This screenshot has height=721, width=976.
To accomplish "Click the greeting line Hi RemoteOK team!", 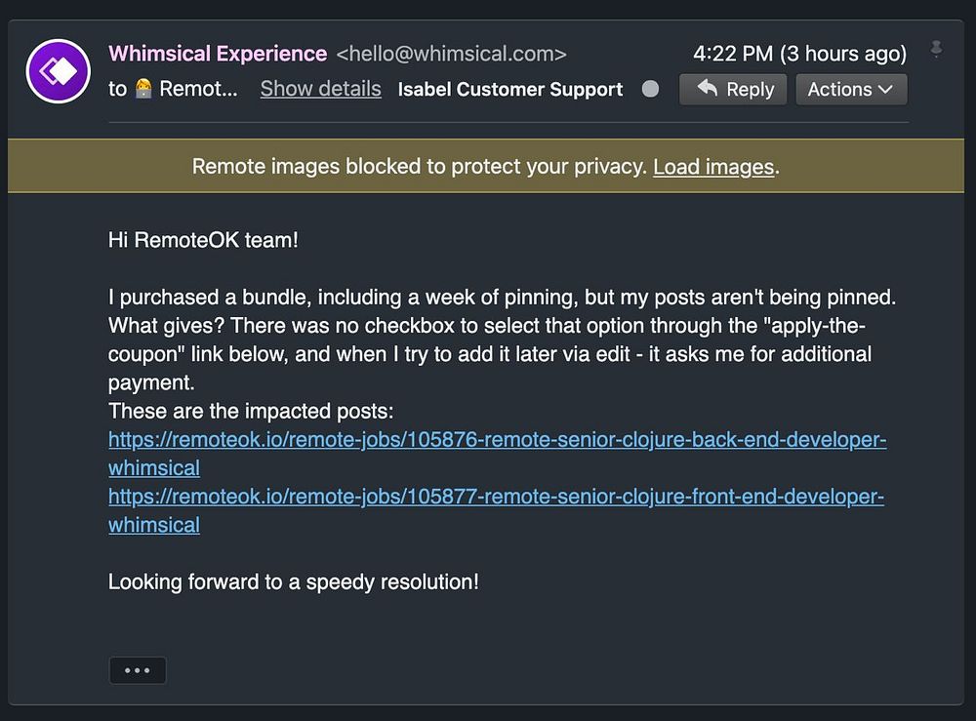I will pyautogui.click(x=203, y=240).
